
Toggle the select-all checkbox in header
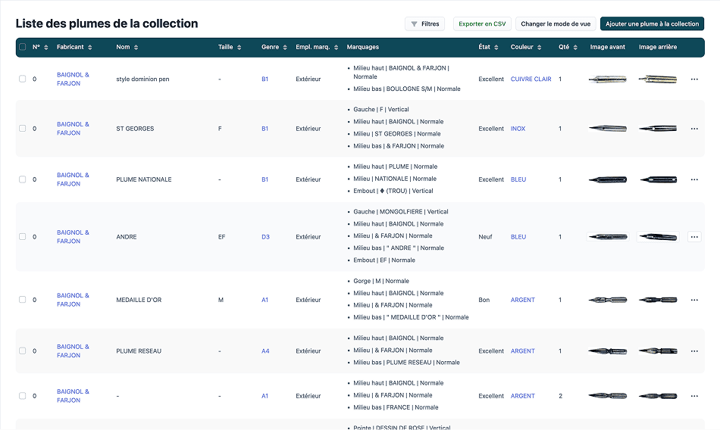point(22,48)
